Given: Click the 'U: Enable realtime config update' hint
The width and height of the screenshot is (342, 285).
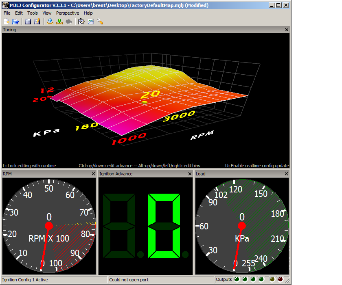Looking at the screenshot, I should click(257, 166).
